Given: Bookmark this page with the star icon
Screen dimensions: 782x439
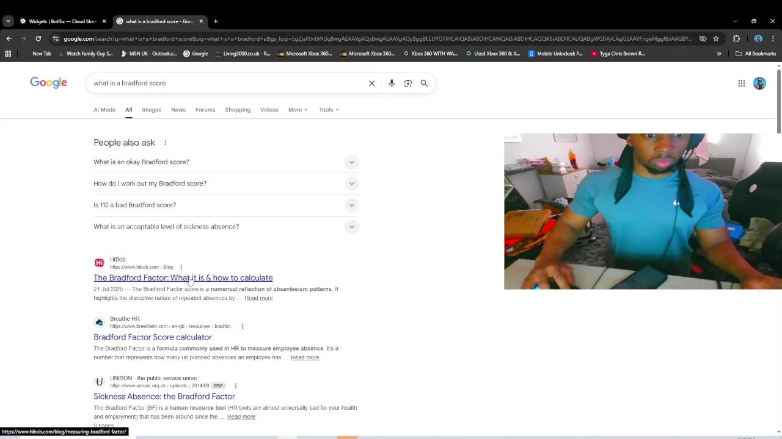Looking at the screenshot, I should click(x=716, y=38).
